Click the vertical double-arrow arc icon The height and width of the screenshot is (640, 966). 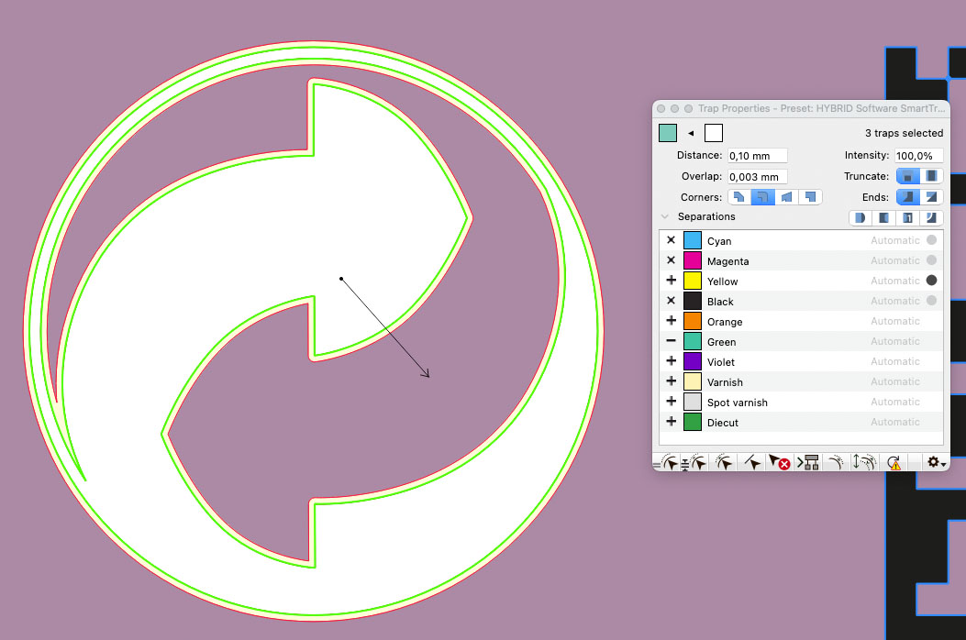(x=863, y=463)
